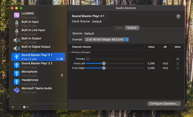
Task: Switch to the Input tab
Action: pyautogui.click(x=119, y=28)
